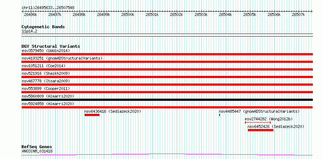Viewport: 323px width, 159px height.
Task: Click the small blue marker under nsv4485447
Action: [220, 115]
